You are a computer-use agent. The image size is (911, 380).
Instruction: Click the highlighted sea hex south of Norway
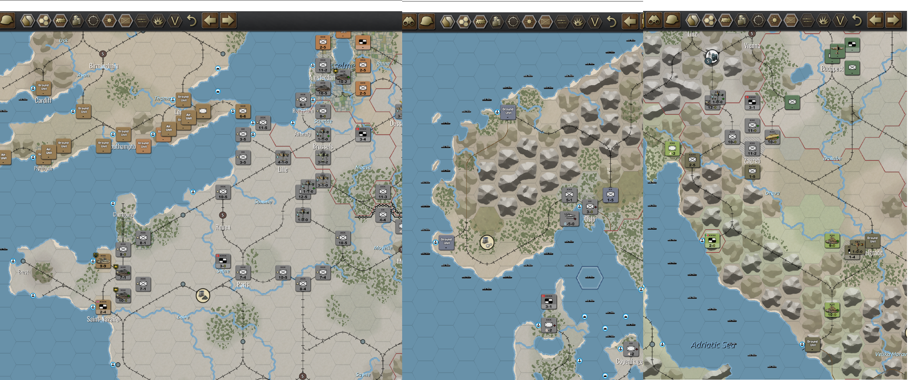[590, 277]
